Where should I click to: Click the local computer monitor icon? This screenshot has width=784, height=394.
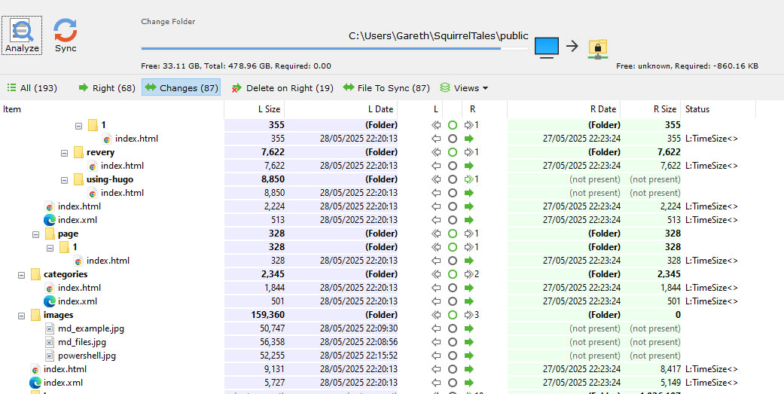pyautogui.click(x=547, y=47)
